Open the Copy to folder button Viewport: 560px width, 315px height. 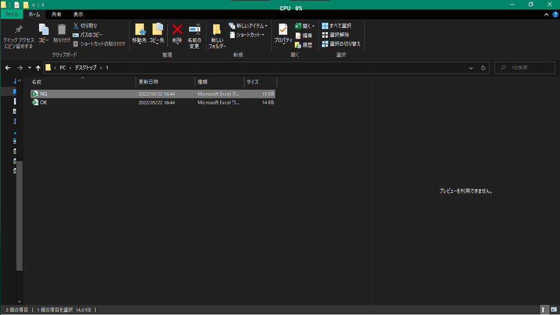click(157, 34)
